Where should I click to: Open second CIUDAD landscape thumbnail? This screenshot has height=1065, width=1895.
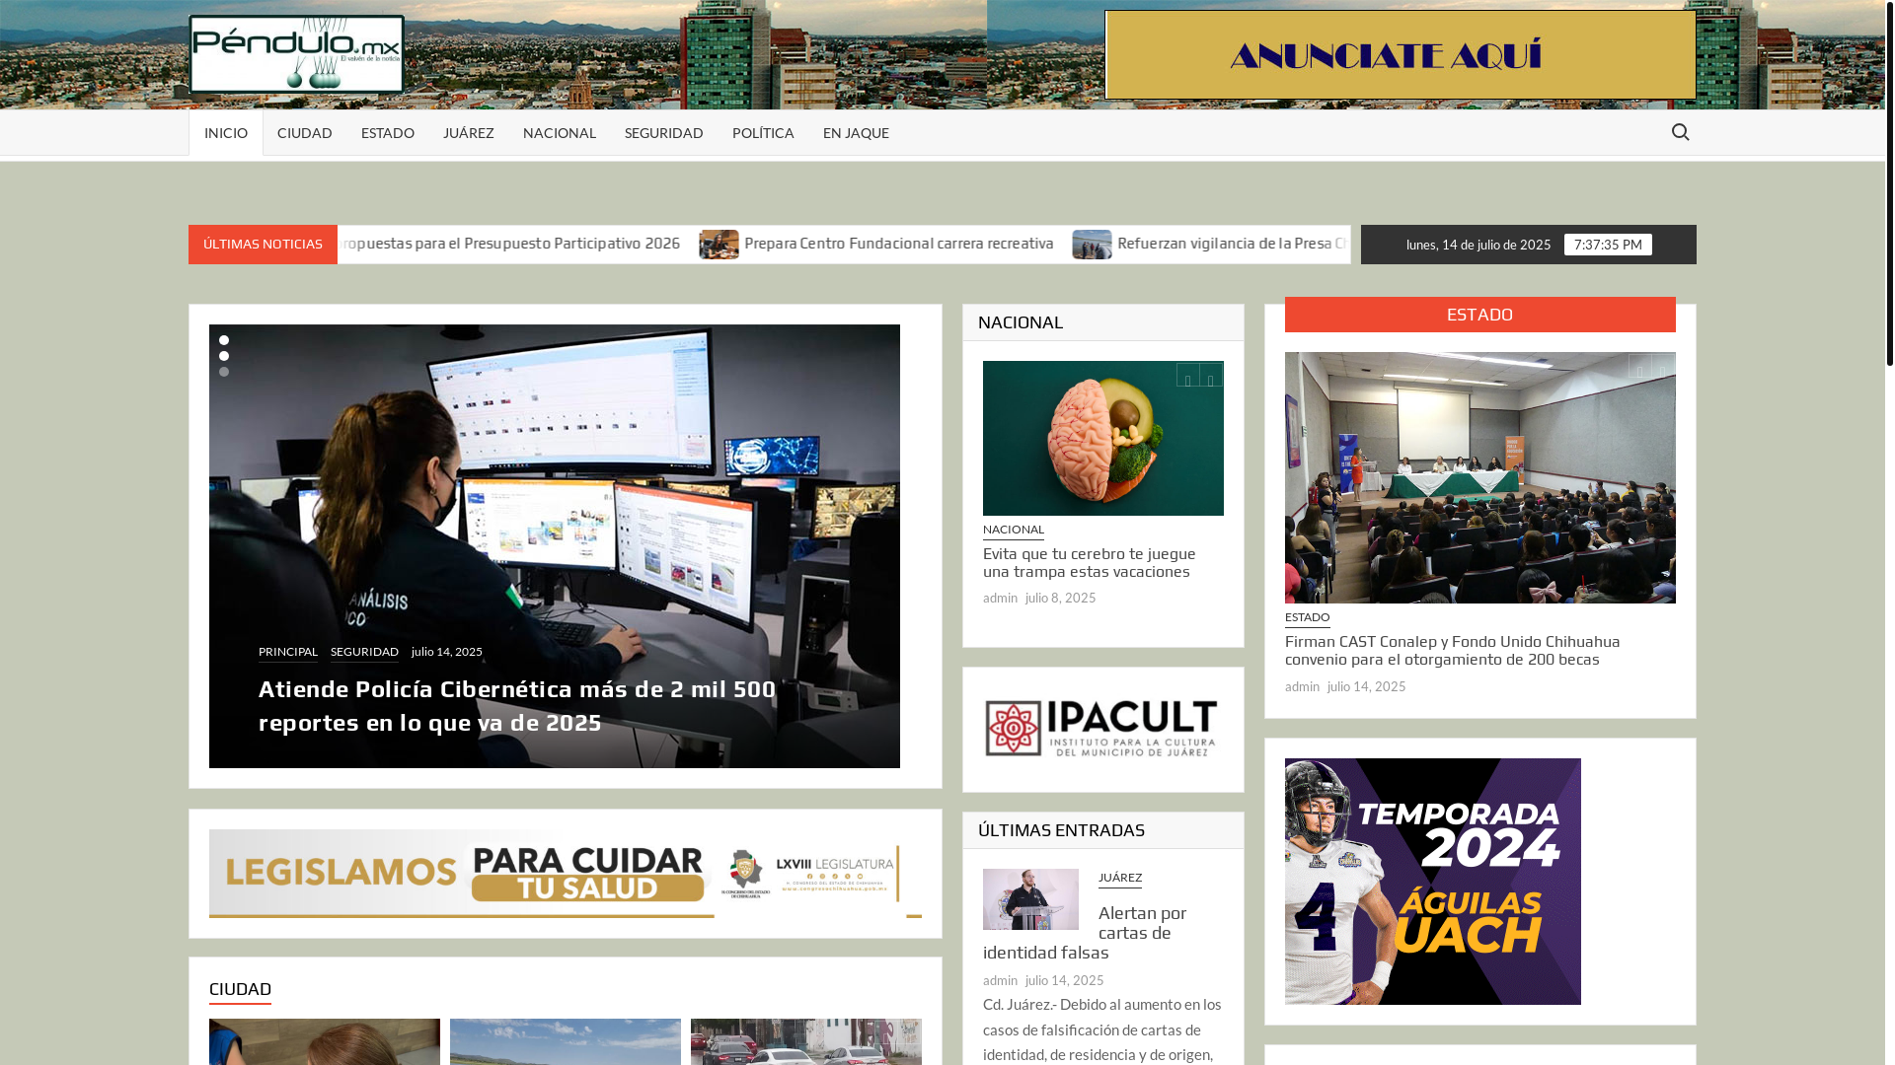point(566,1041)
